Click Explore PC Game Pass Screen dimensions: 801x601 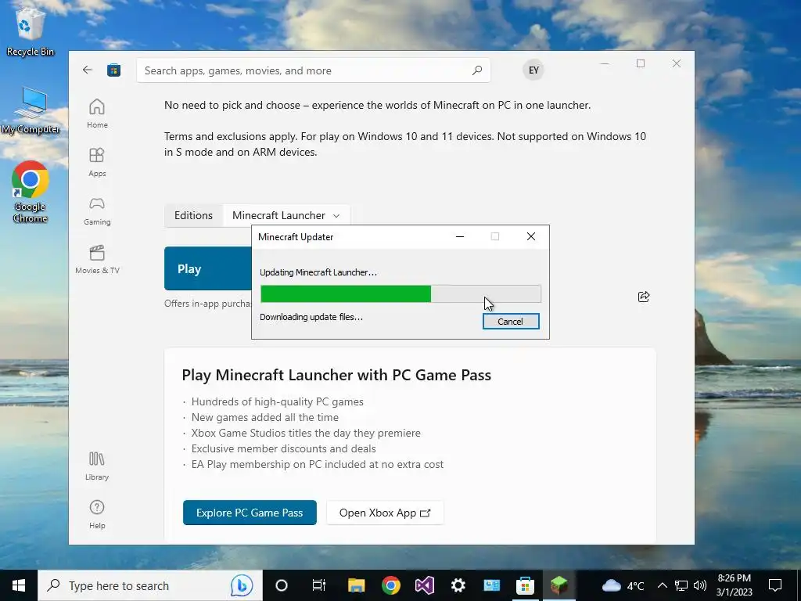250,513
